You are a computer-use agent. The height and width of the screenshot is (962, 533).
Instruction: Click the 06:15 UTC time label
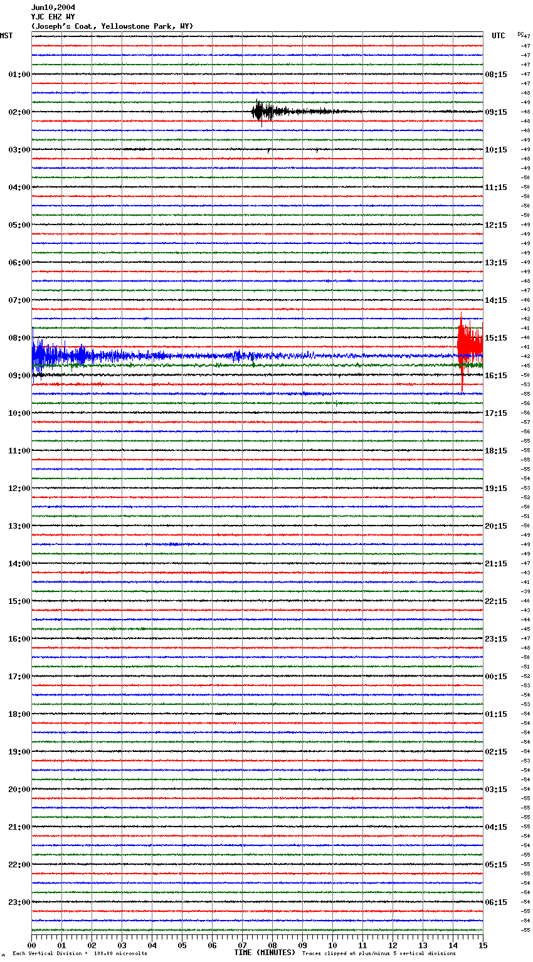click(x=496, y=902)
